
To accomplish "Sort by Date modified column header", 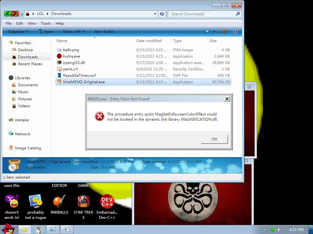I will pos(153,41).
